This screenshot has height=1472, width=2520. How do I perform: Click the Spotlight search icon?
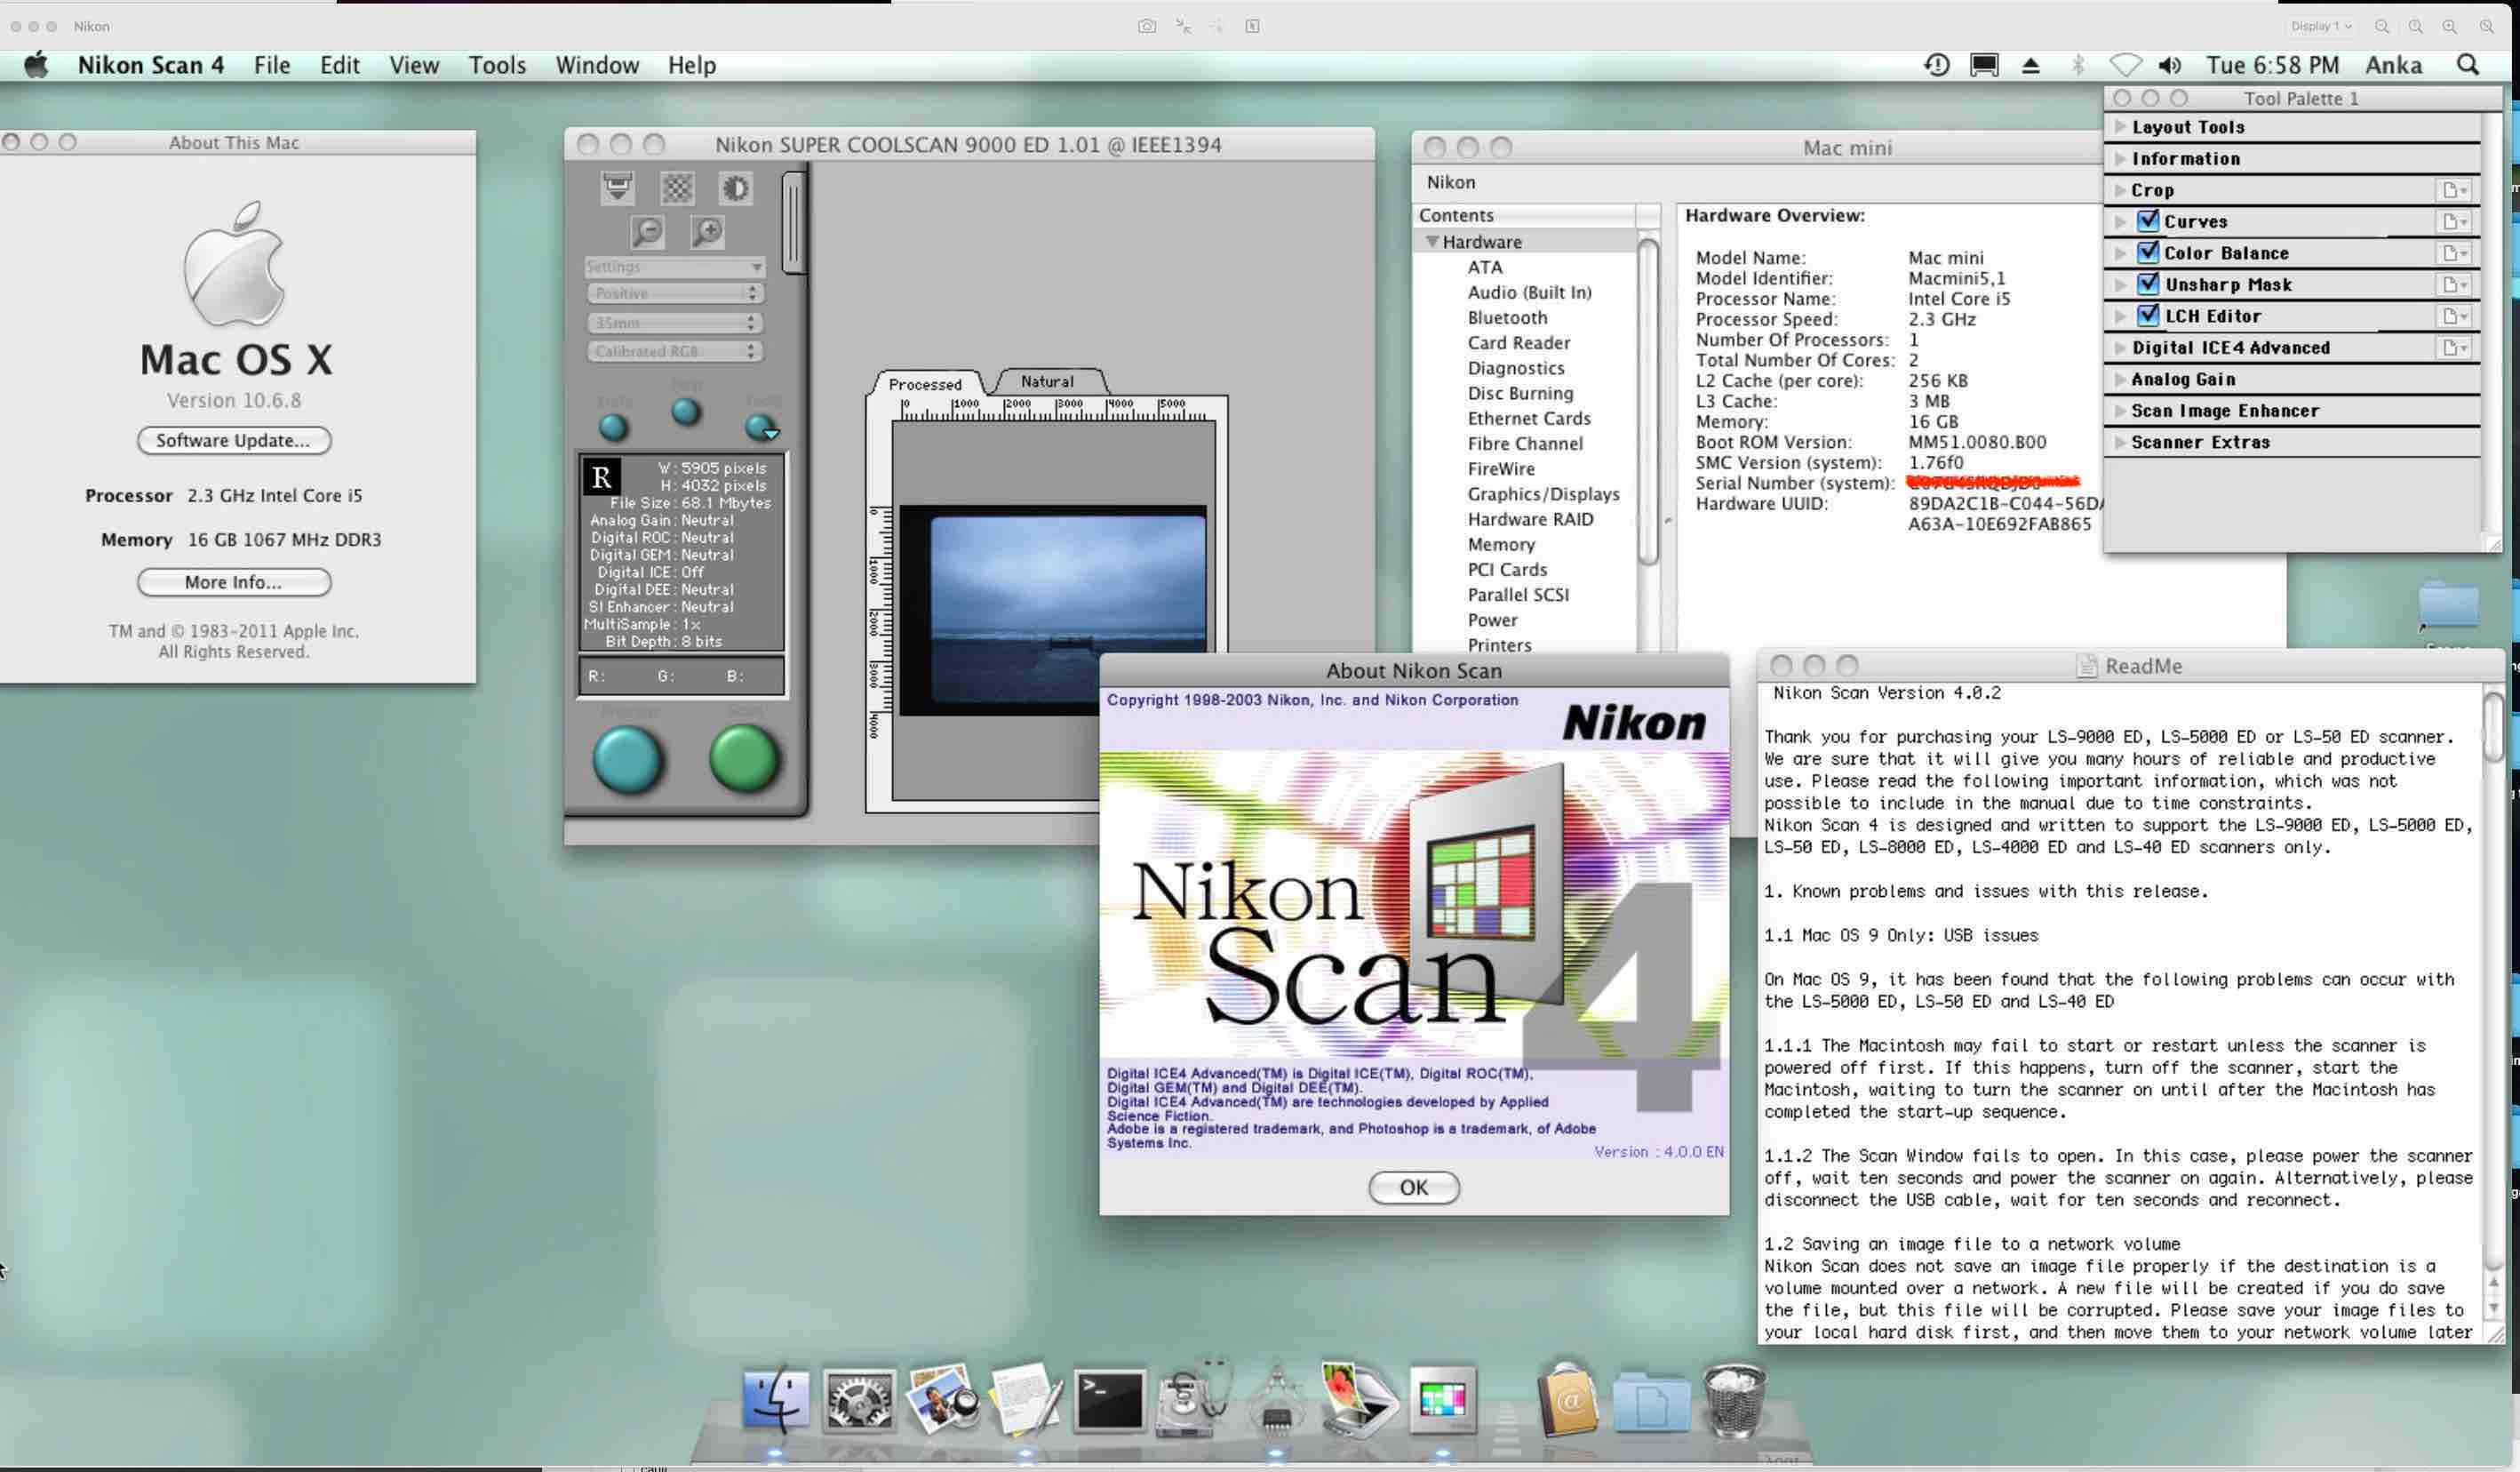[2467, 65]
